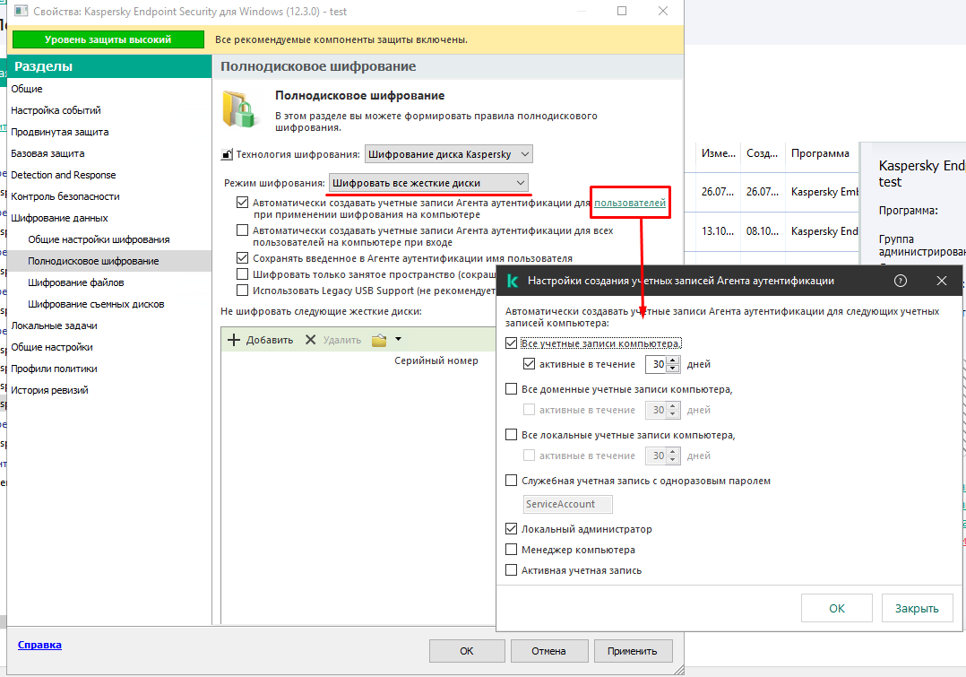Open the пользователей link
Viewport: 966px width, 677px height.
point(630,203)
